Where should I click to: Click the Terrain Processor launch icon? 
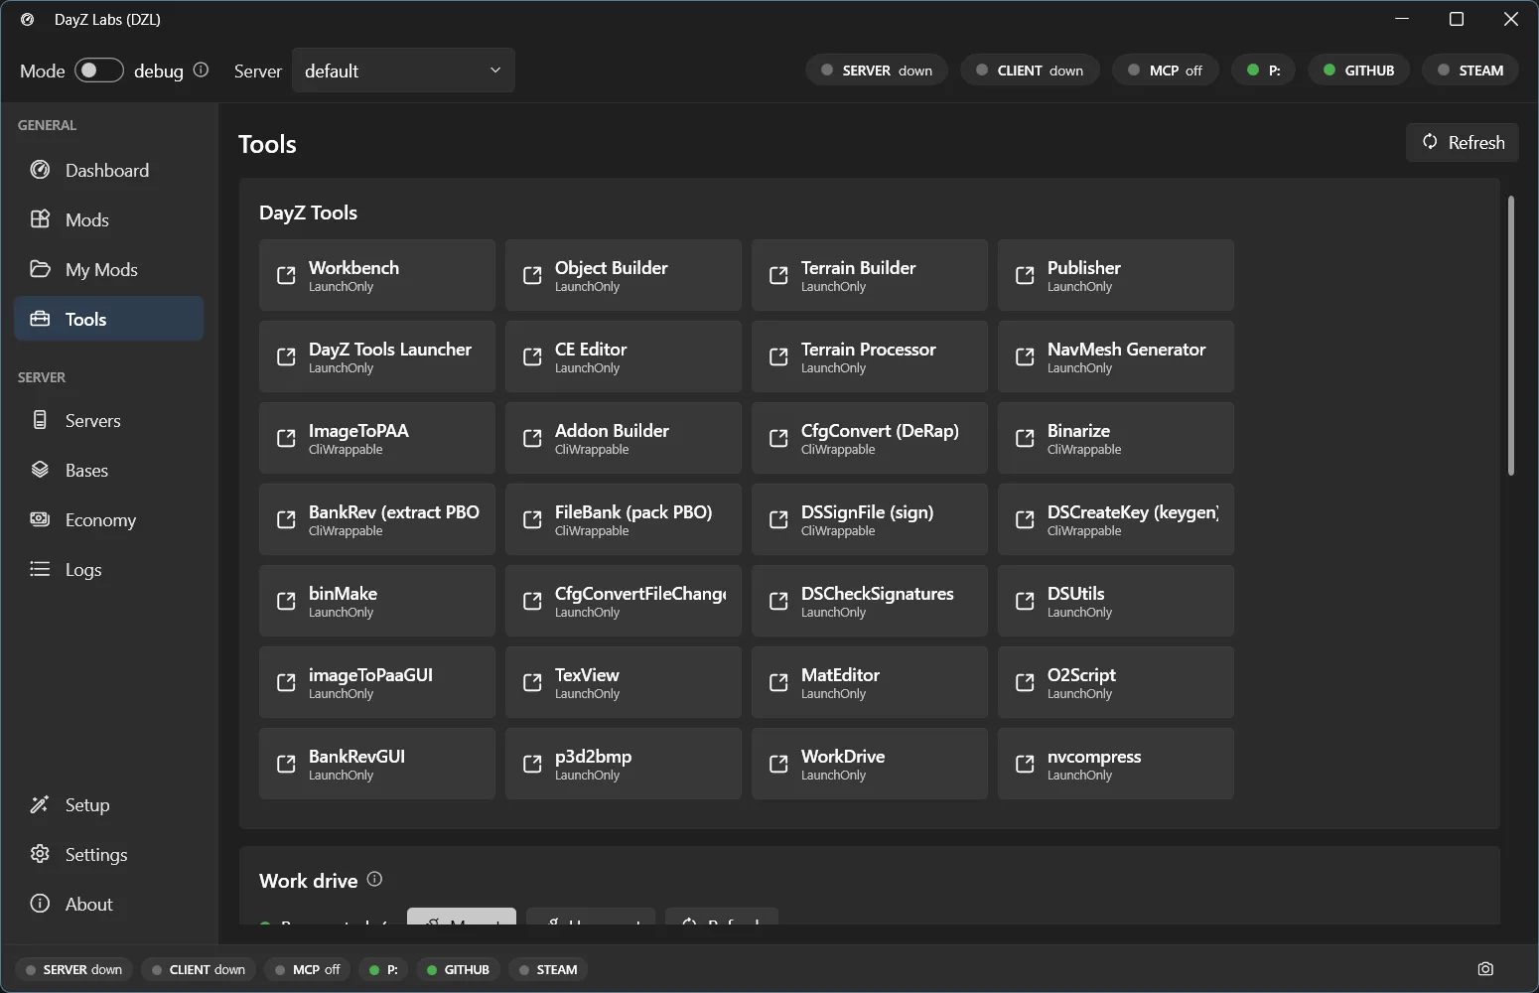(x=778, y=356)
